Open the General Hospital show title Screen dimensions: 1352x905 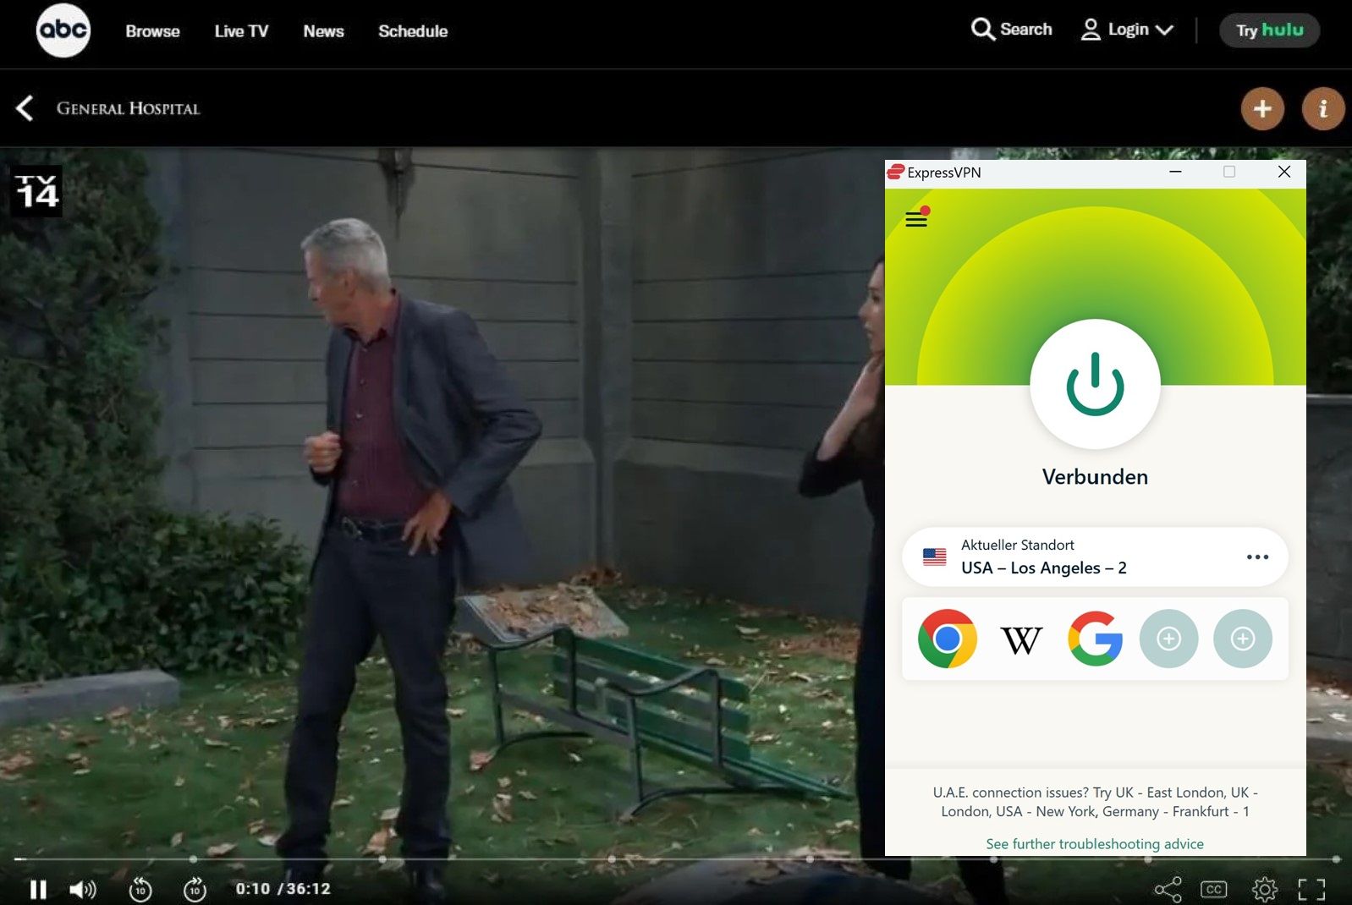129,108
